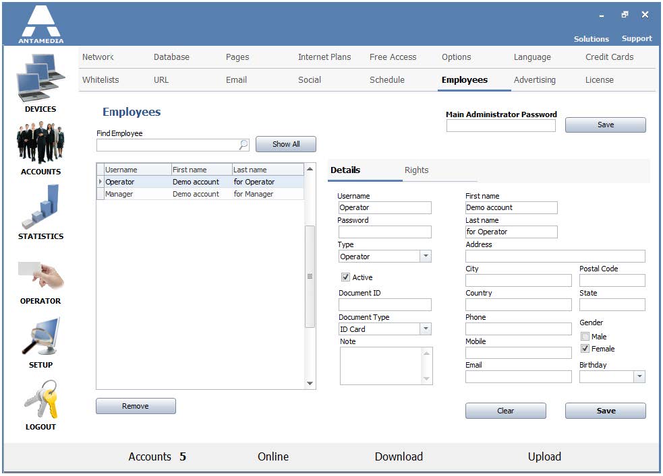Image resolution: width=663 pixels, height=476 pixels.
Task: Expand the Type dropdown showing Operator
Action: pos(426,256)
